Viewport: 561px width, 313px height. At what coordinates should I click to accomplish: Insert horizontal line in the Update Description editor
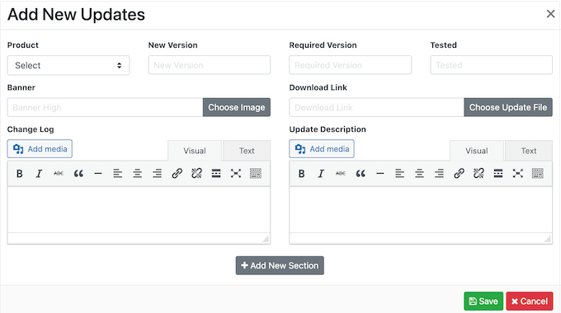tap(380, 174)
